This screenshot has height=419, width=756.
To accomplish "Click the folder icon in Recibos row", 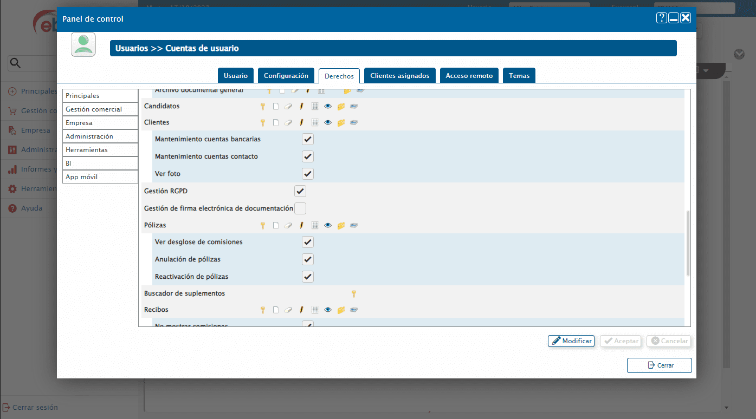I will point(341,310).
